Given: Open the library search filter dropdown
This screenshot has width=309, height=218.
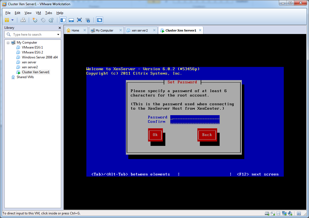Looking at the screenshot, I should (x=58, y=35).
